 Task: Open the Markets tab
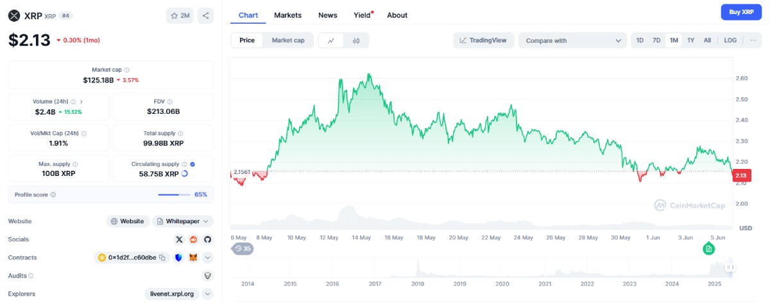coord(288,15)
